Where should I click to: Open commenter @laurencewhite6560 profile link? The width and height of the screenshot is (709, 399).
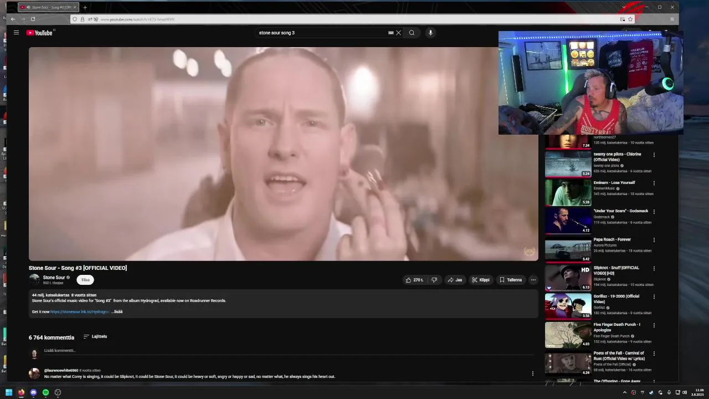[x=61, y=370]
